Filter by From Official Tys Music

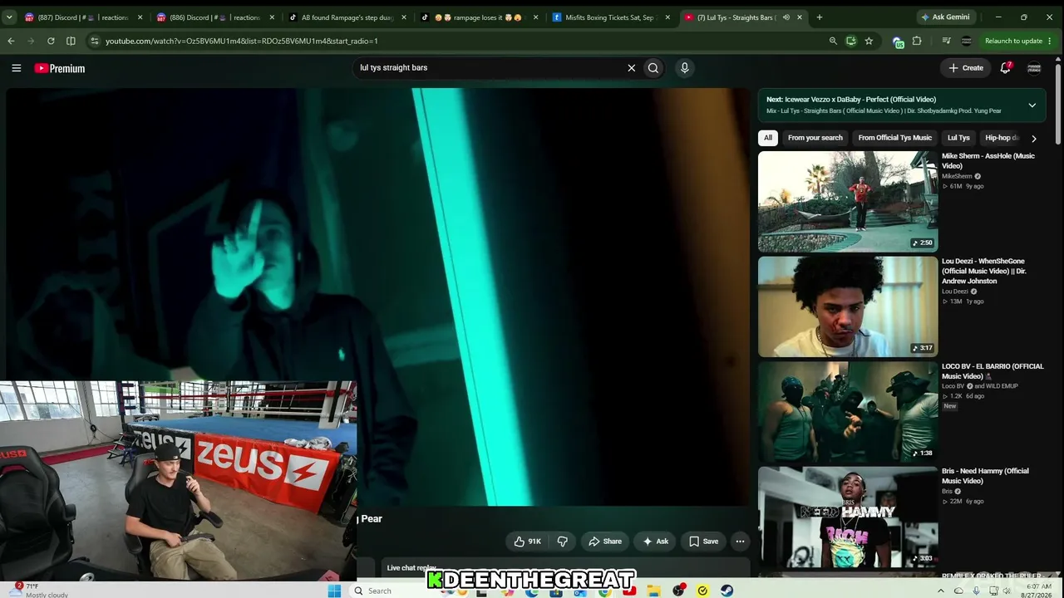pyautogui.click(x=895, y=138)
